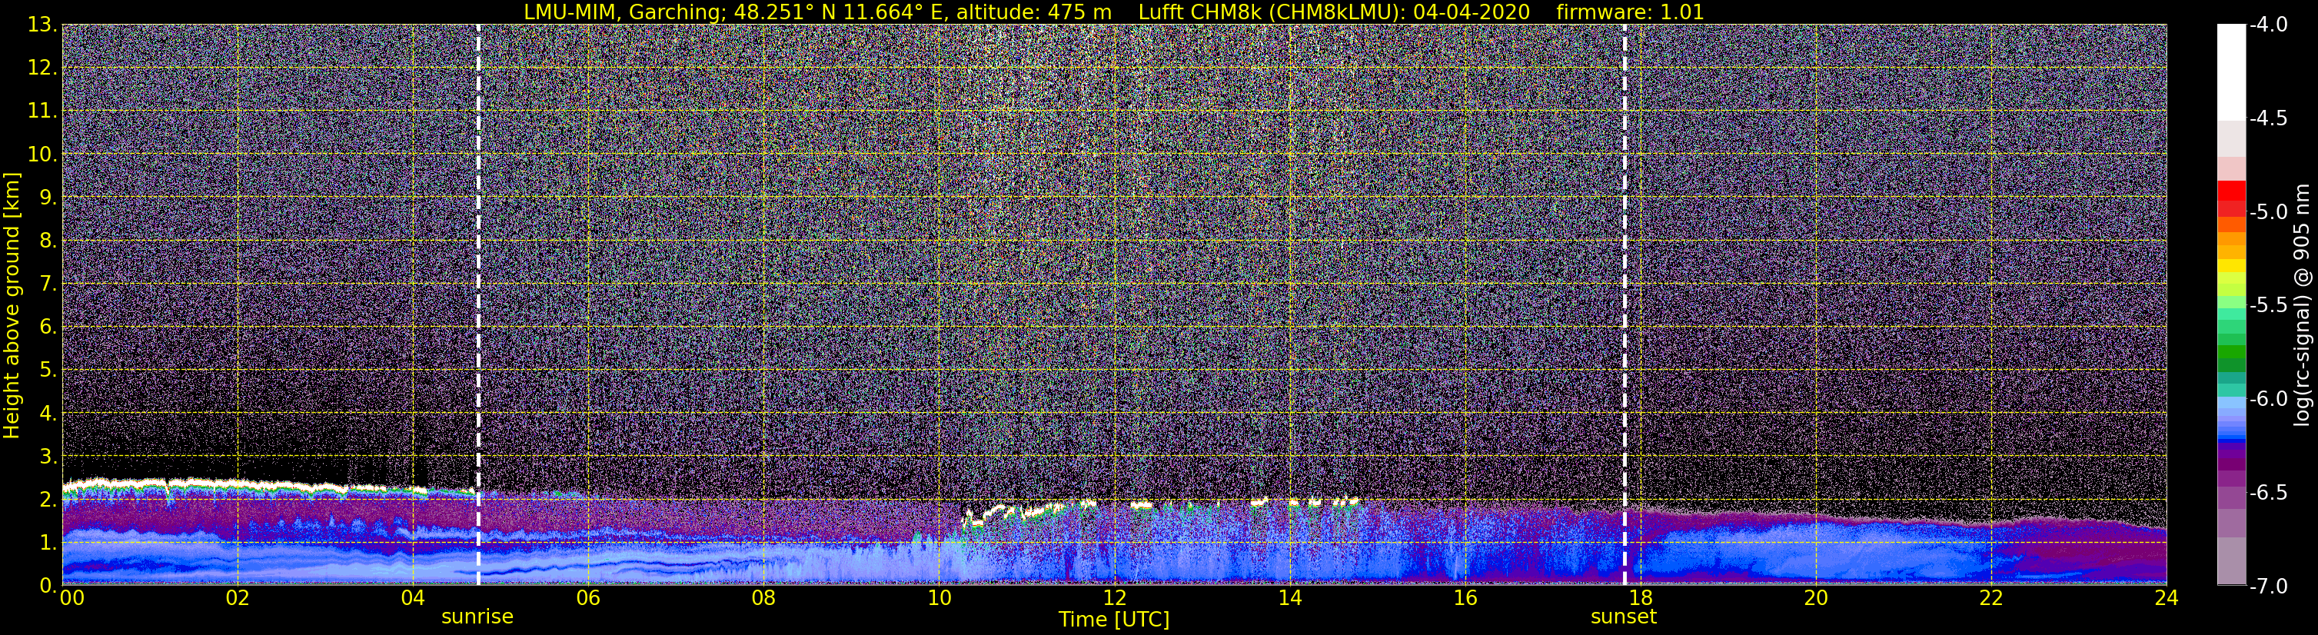The width and height of the screenshot is (2318, 635).
Task: Click the 'sunset' label below the time axis
Action: 1623,617
